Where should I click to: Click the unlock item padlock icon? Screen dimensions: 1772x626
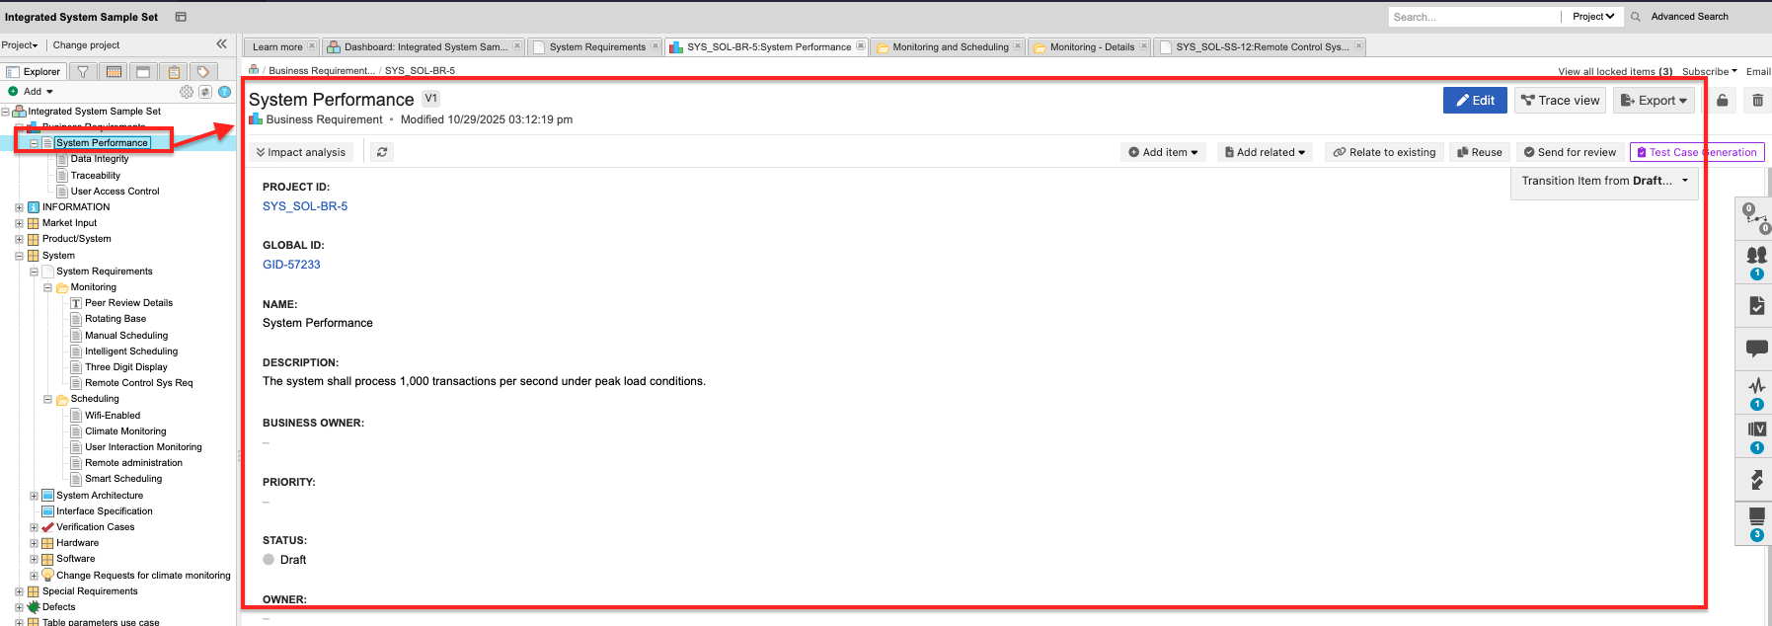coord(1722,101)
